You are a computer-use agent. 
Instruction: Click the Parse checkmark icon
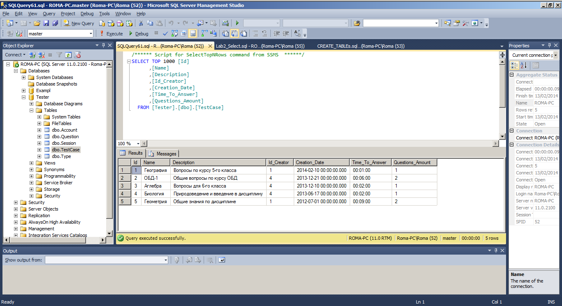click(165, 33)
